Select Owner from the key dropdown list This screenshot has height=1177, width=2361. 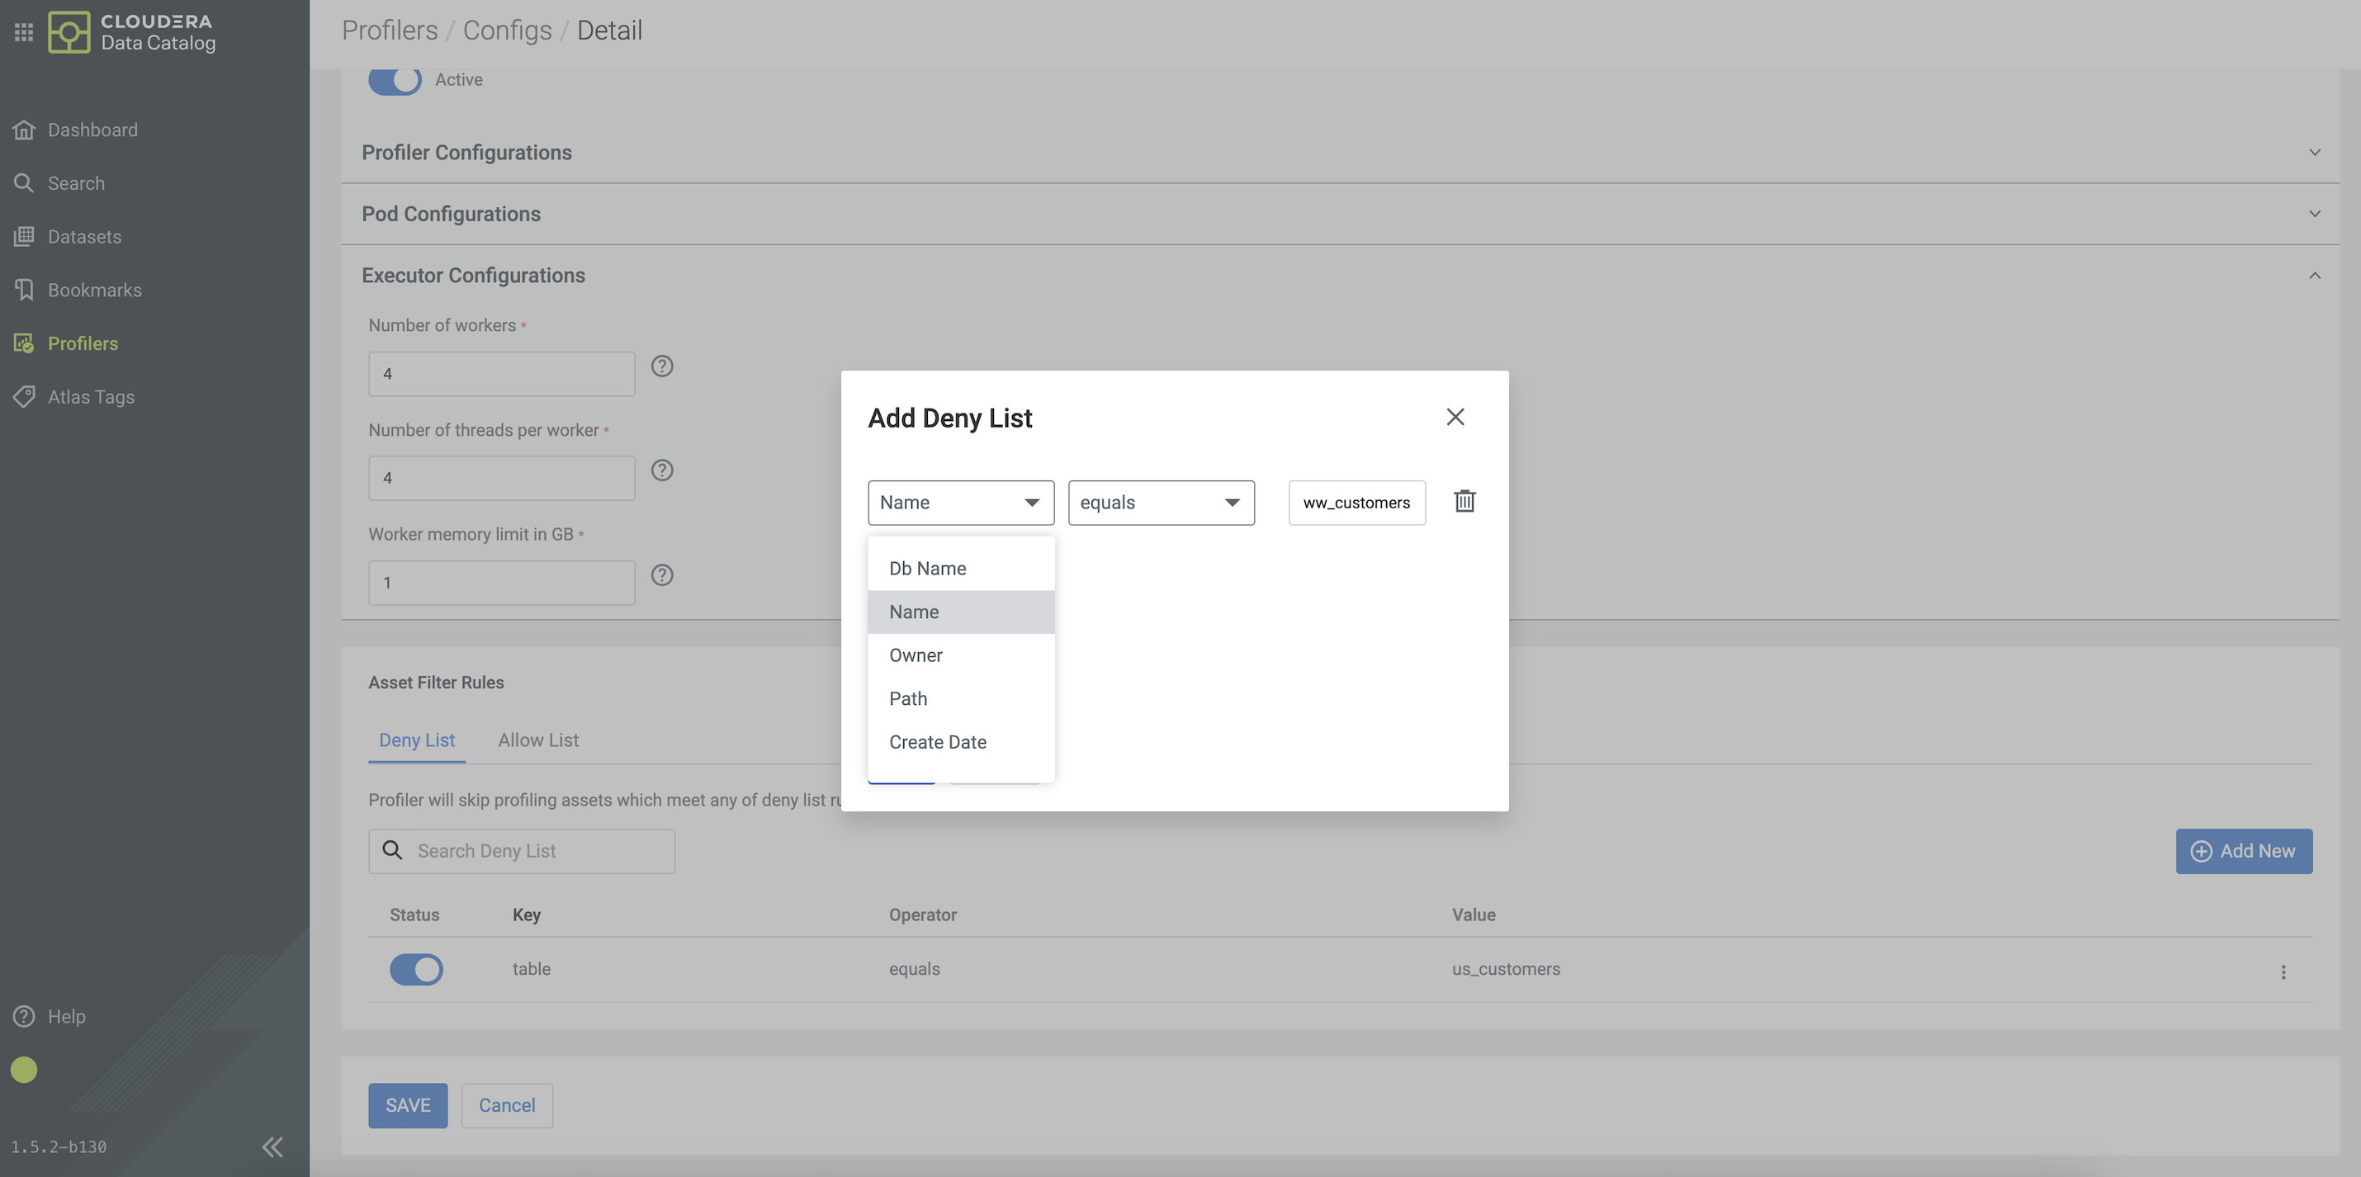[916, 655]
